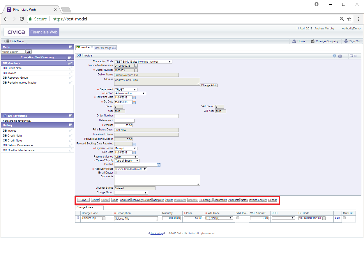The height and width of the screenshot is (253, 364).
Task: Open History CR Creditor Maintenance new window icon
Action: tap(71, 150)
